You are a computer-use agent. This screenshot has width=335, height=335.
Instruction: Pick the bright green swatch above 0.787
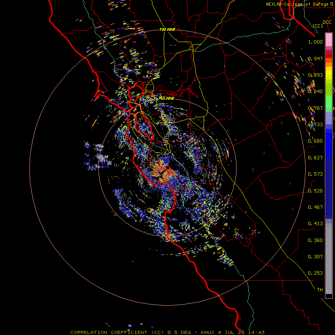329,101
